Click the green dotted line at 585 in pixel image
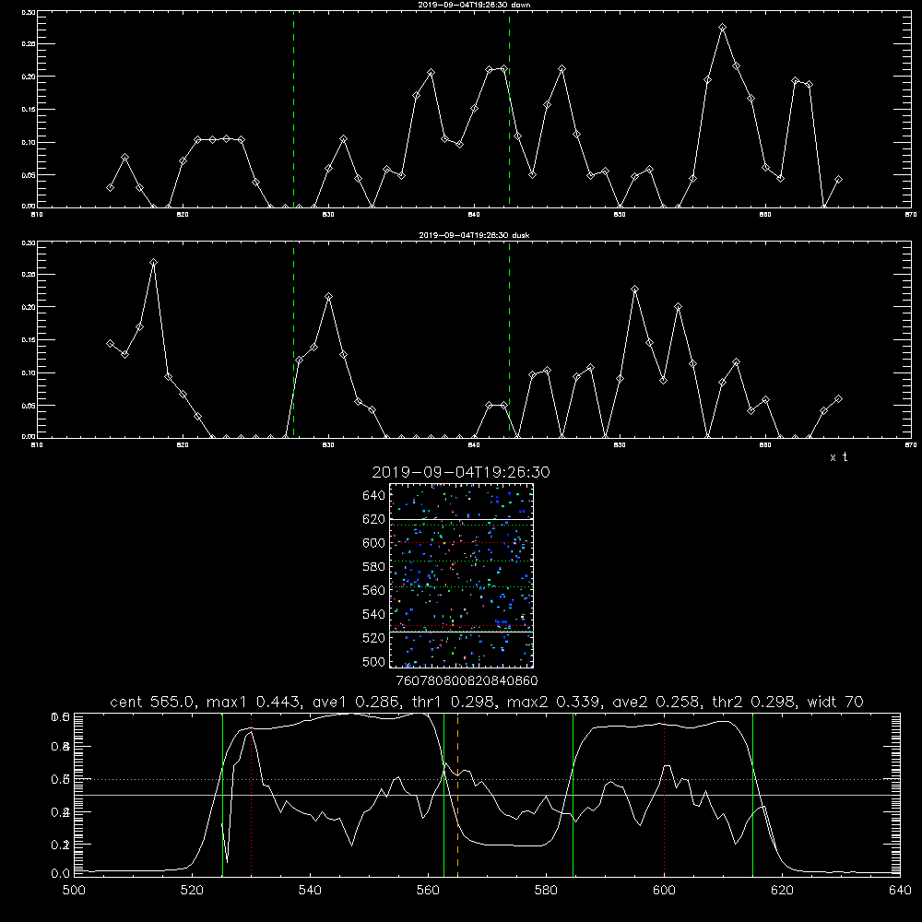922x922 pixels. point(461,561)
